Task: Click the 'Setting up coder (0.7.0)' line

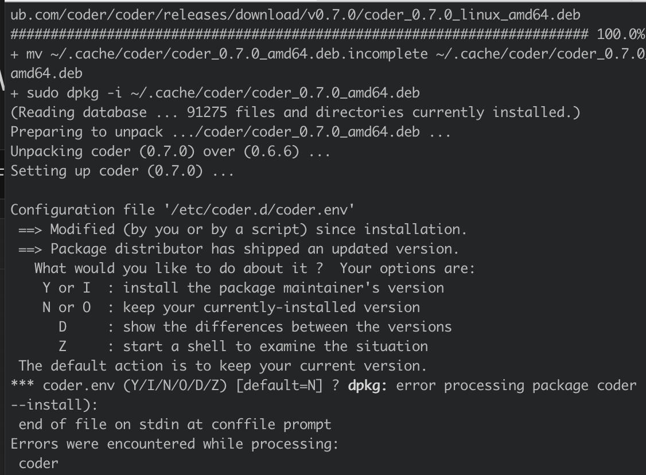Action: (x=122, y=171)
